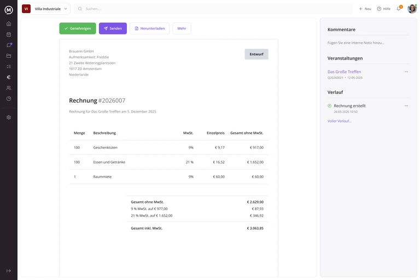
Task: Open Villa Industriale venue dropdown
Action: click(45, 9)
